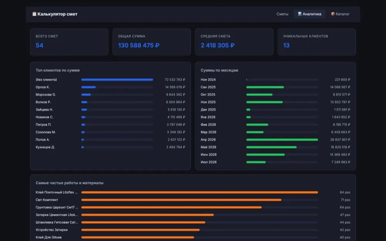Select client Новиков С.

click(44, 117)
